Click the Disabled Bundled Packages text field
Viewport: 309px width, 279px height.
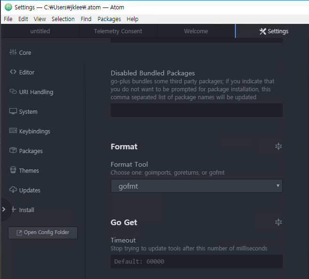[196, 110]
